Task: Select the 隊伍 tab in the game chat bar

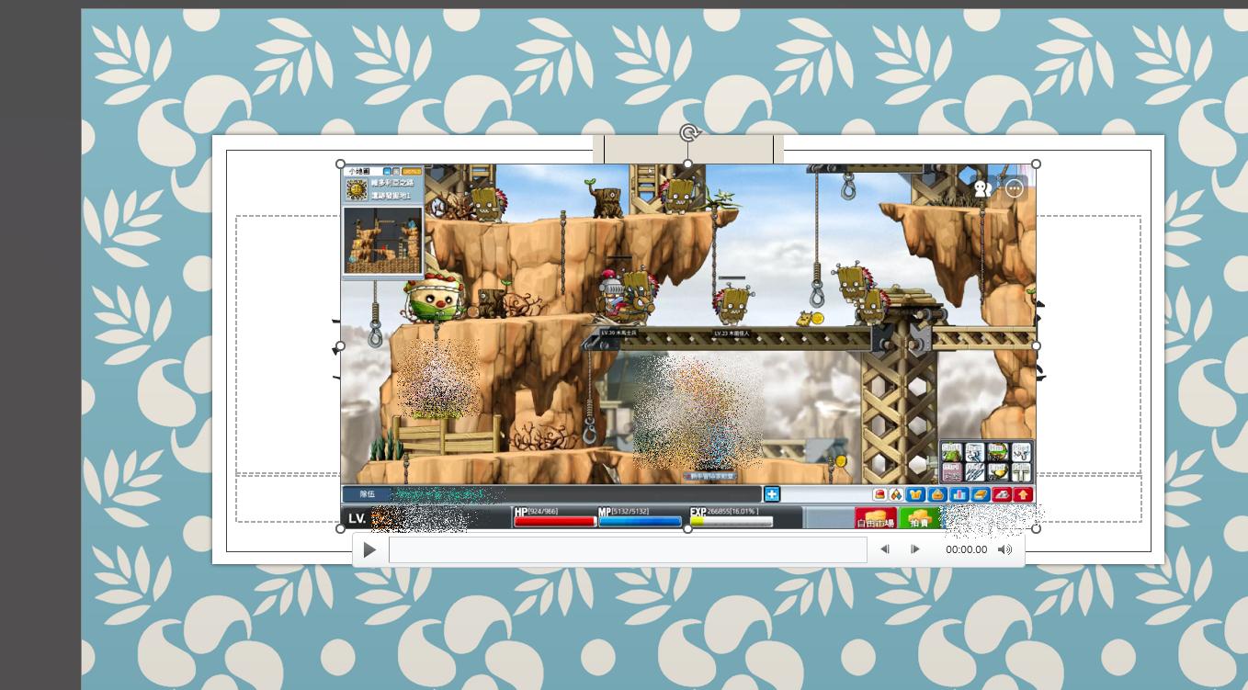Action: pos(367,494)
